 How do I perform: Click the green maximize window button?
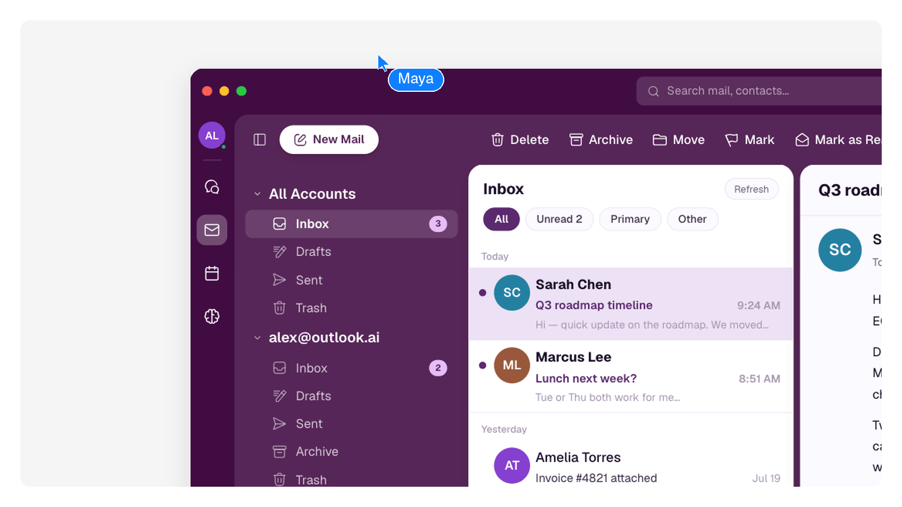(x=241, y=91)
